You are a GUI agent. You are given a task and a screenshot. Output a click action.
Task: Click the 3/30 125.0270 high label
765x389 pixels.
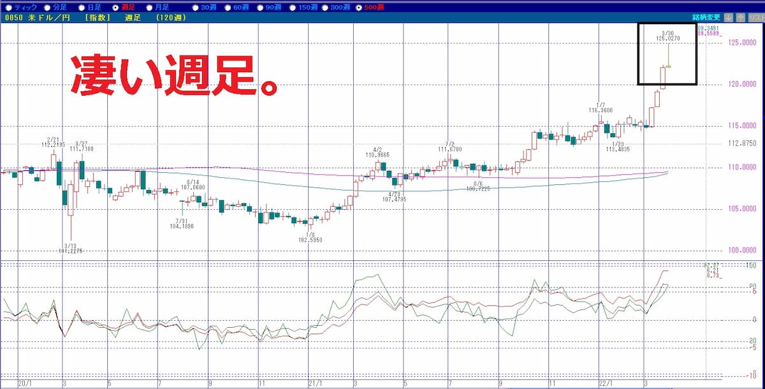point(668,36)
